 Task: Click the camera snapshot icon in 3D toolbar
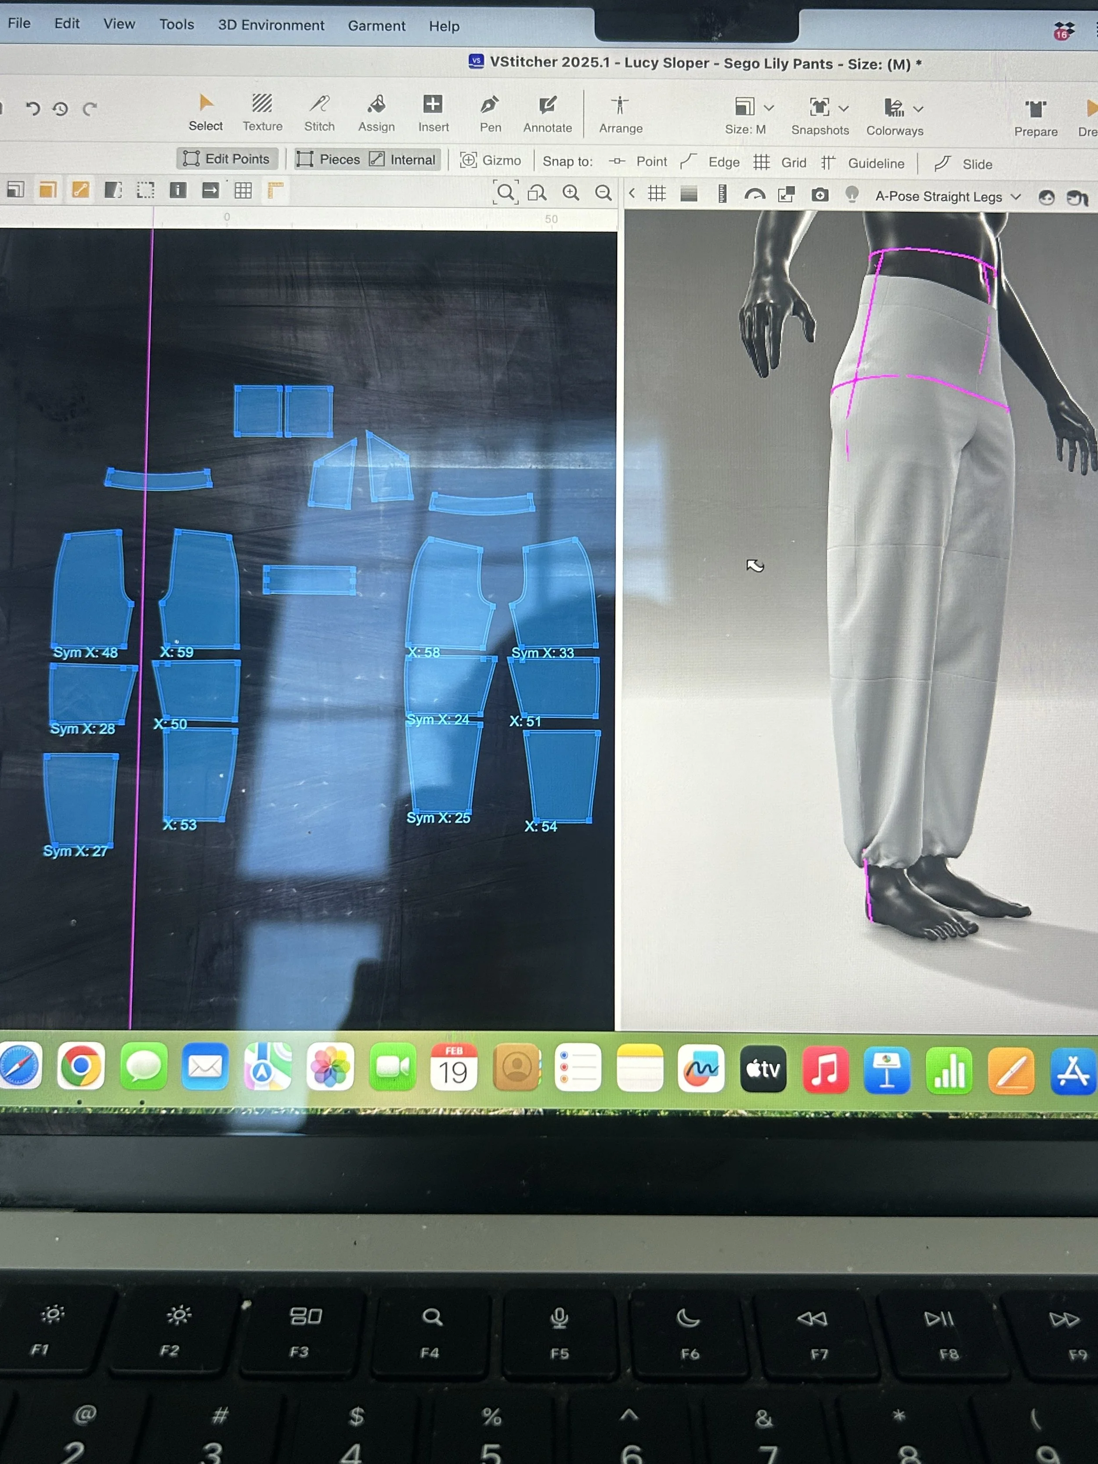(x=820, y=195)
